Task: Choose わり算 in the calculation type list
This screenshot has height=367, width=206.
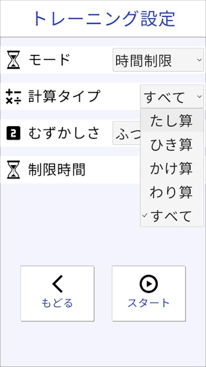Action: (172, 192)
